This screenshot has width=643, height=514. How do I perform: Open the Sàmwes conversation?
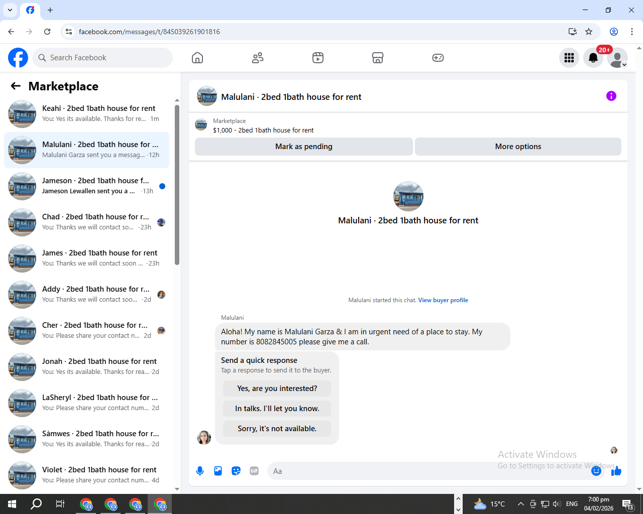(86, 439)
